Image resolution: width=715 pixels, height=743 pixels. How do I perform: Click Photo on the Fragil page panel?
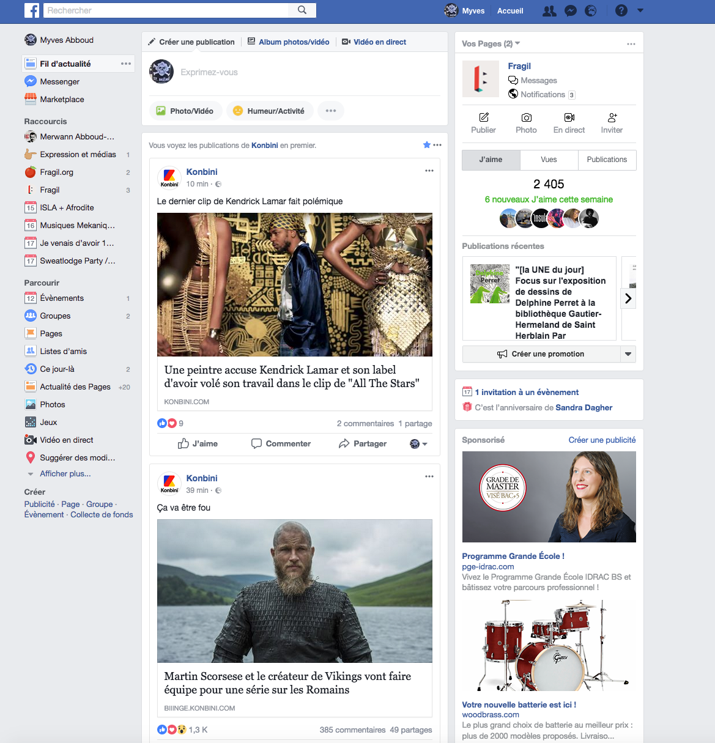(x=526, y=123)
